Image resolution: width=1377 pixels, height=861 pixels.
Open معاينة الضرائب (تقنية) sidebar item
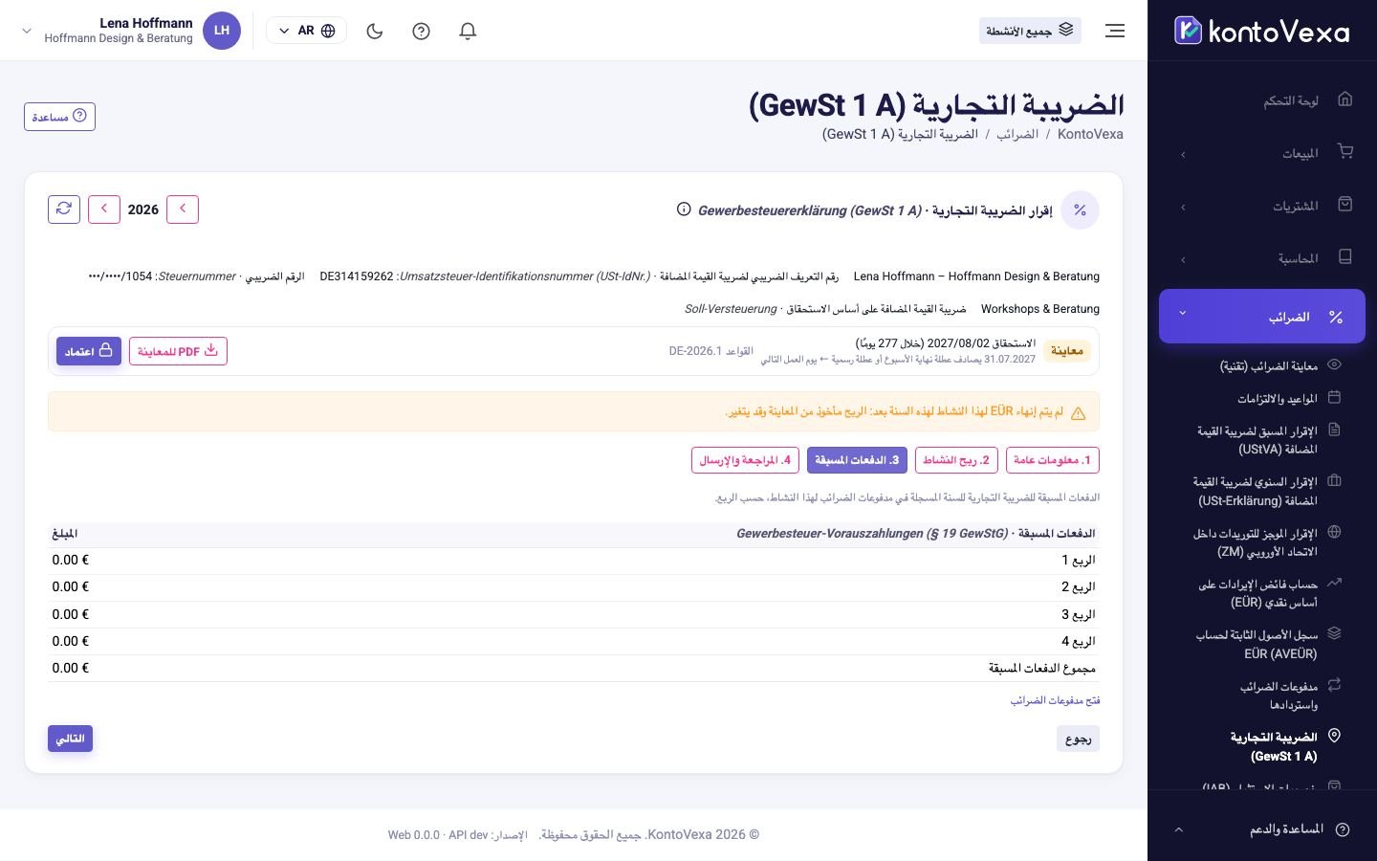1261,365
